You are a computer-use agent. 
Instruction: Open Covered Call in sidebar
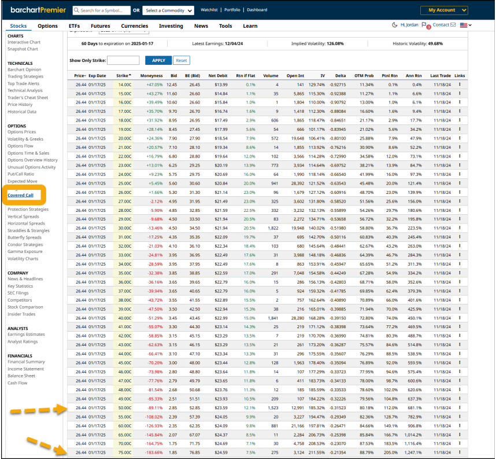coord(20,195)
